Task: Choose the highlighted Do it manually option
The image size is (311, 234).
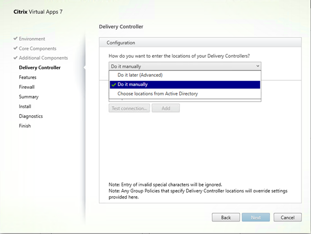Action: pyautogui.click(x=185, y=84)
